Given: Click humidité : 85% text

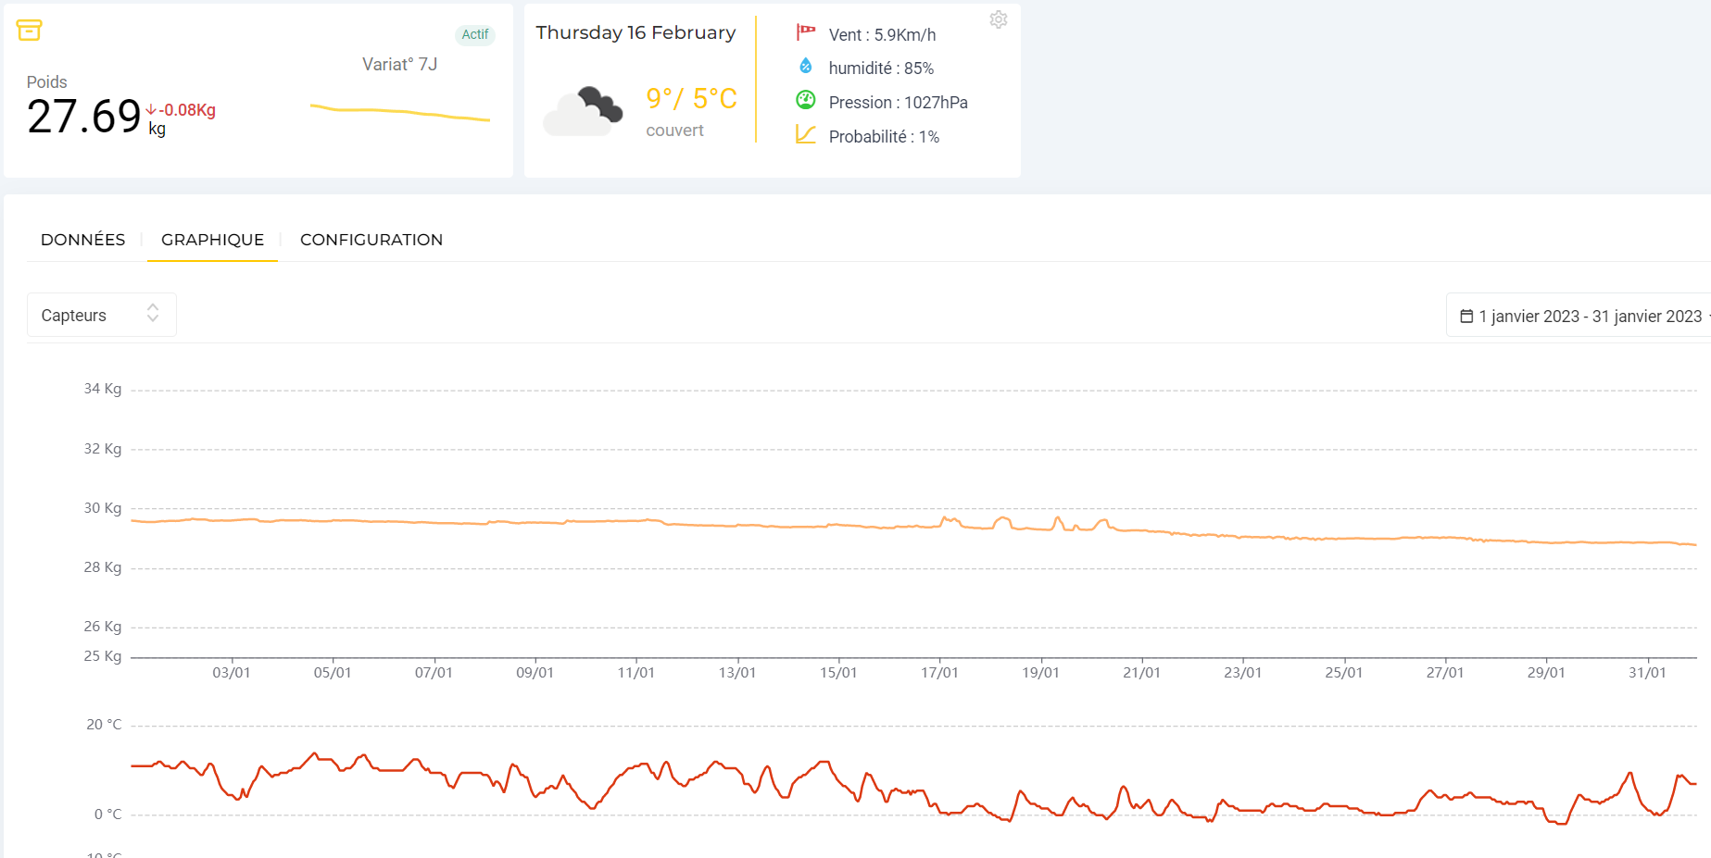Looking at the screenshot, I should click(881, 68).
